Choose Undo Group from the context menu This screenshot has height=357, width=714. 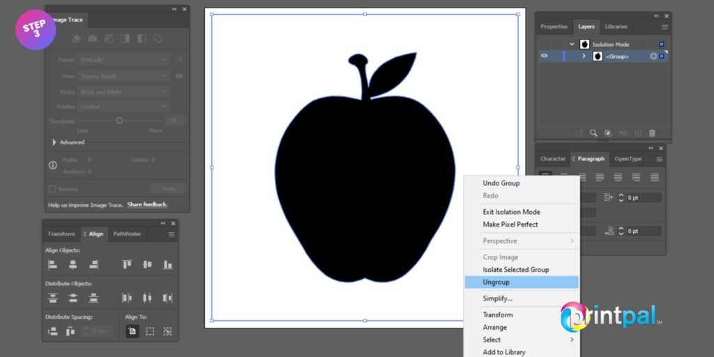click(x=522, y=183)
